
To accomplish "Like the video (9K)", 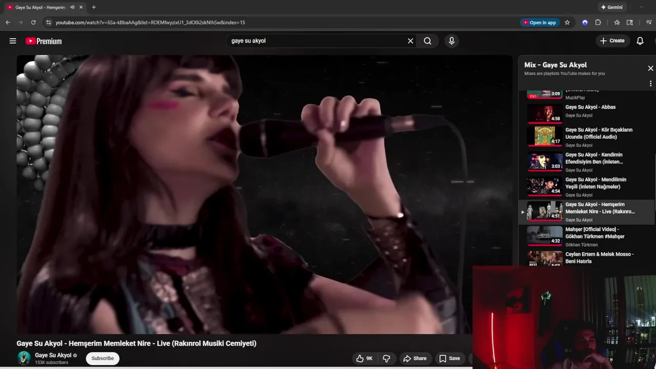I will coord(364,358).
